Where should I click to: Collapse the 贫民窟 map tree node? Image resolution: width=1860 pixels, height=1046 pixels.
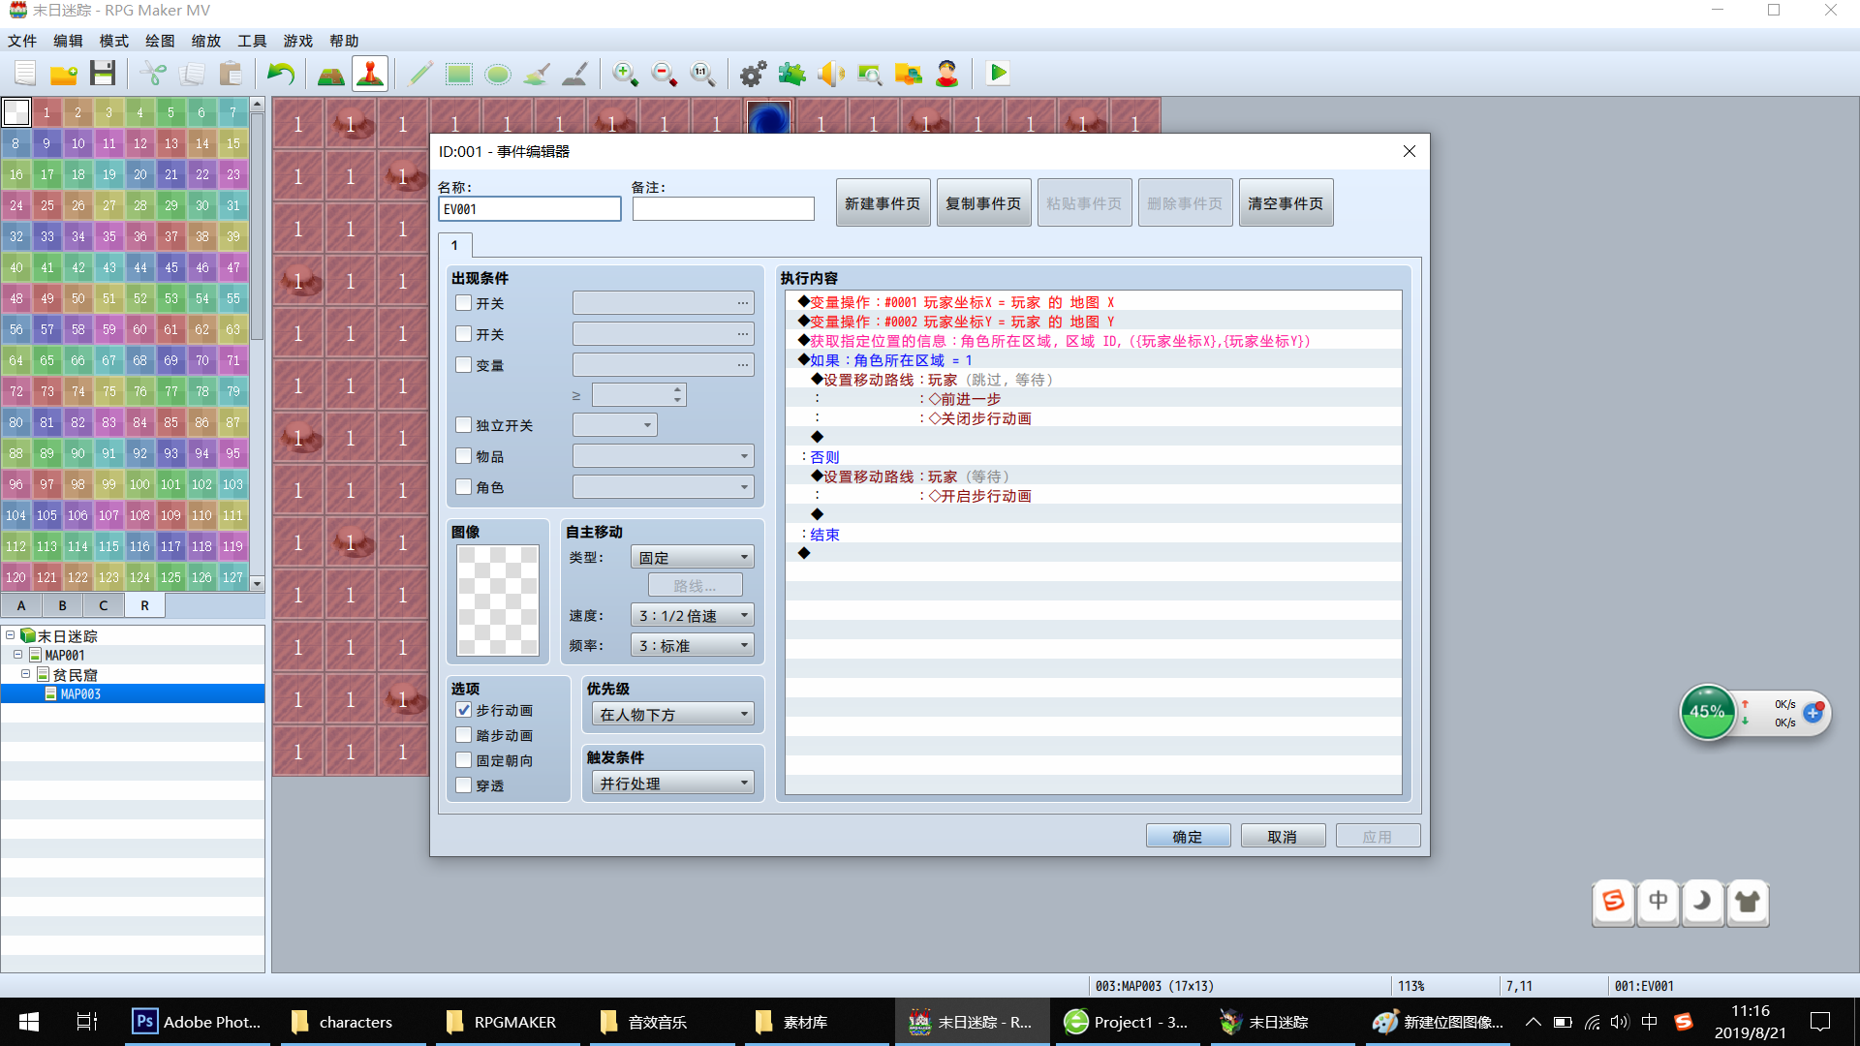click(x=26, y=674)
